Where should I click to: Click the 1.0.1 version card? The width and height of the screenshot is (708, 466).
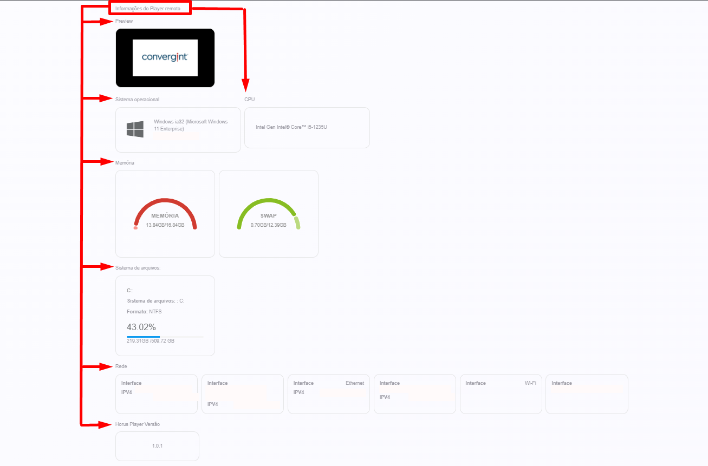coord(157,446)
